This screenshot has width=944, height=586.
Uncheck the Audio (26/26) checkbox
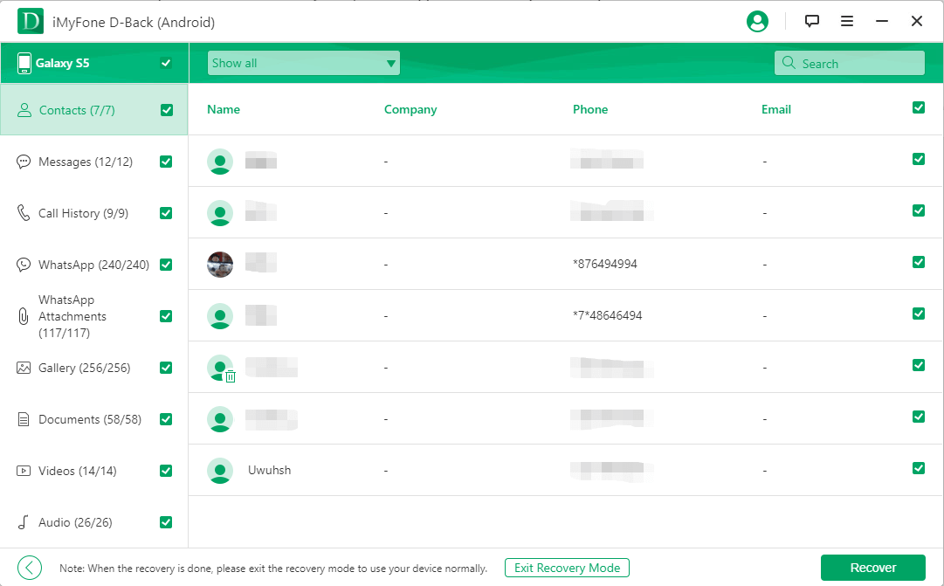coord(166,522)
